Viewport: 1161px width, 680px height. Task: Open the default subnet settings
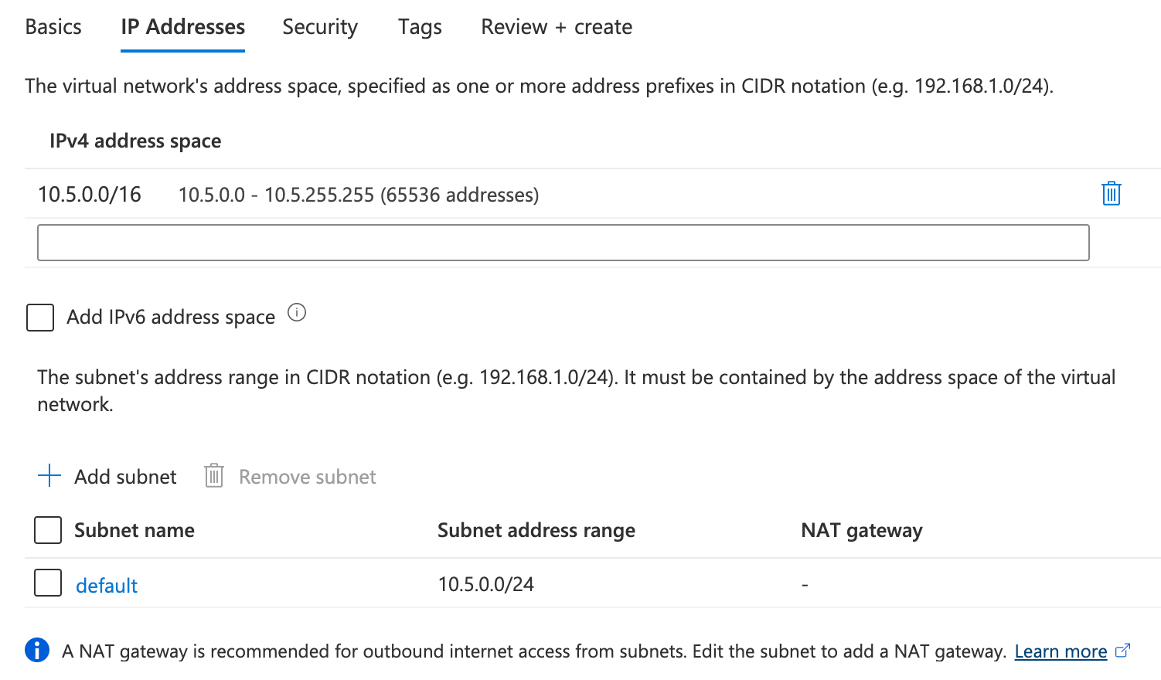106,585
